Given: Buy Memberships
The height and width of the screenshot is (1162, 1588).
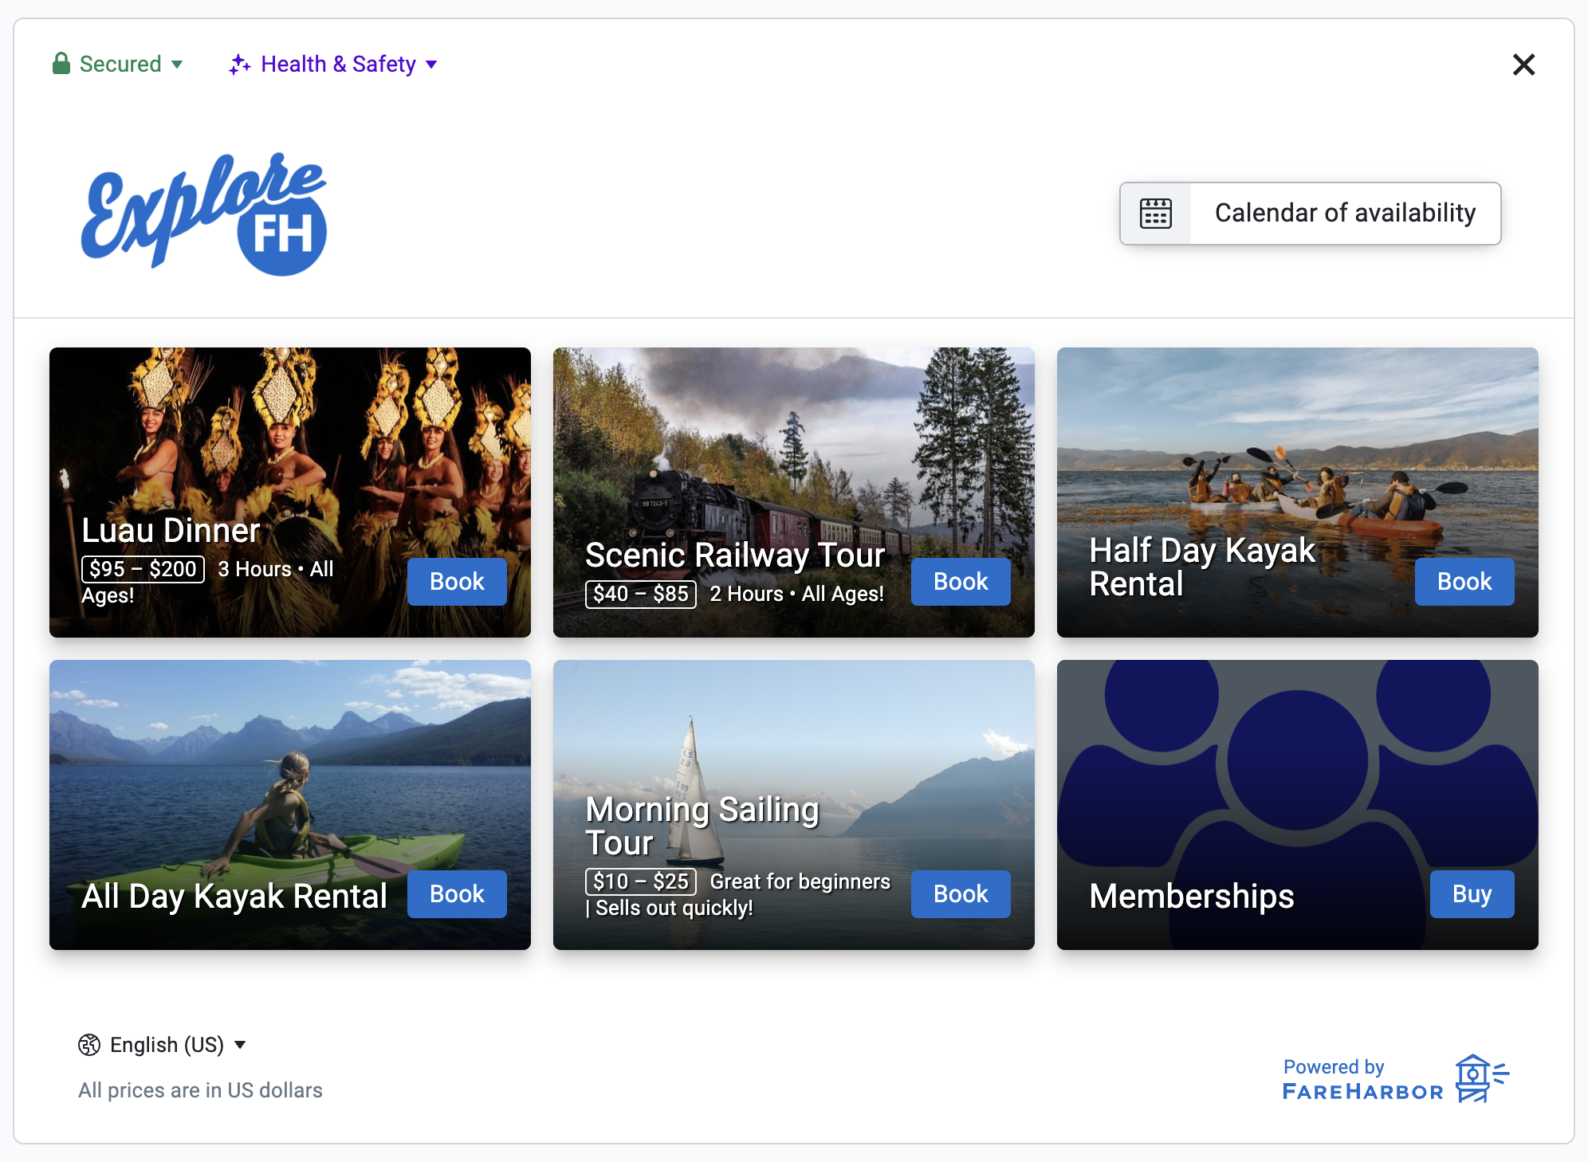Looking at the screenshot, I should pos(1472,894).
